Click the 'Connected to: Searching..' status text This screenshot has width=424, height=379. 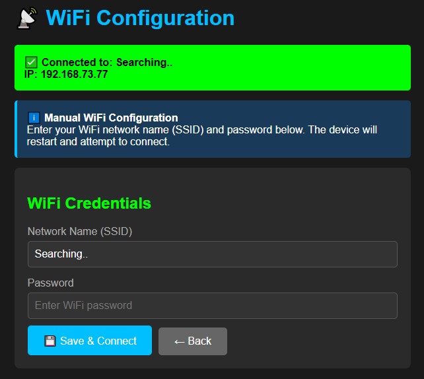[106, 62]
